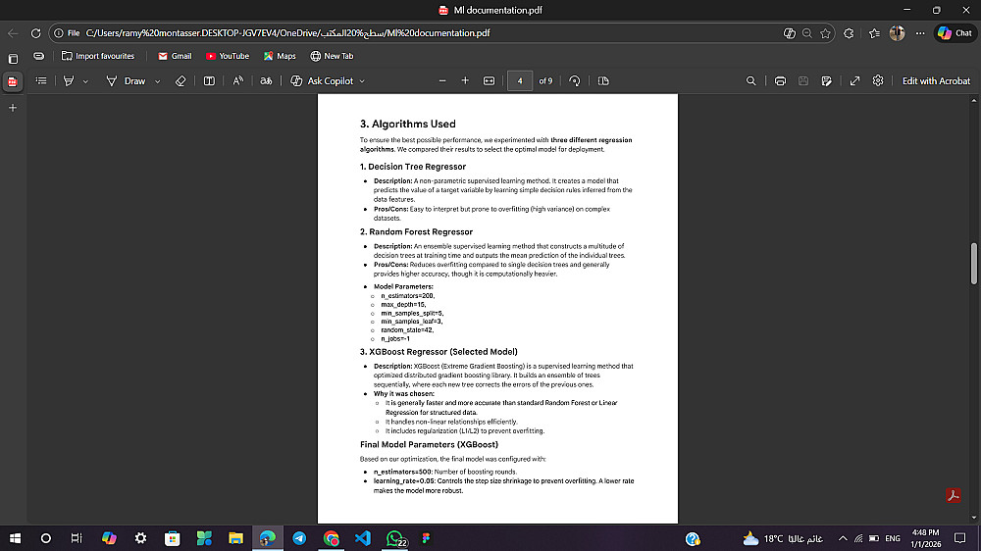Rotate the PDF page
The image size is (981, 551).
click(574, 80)
